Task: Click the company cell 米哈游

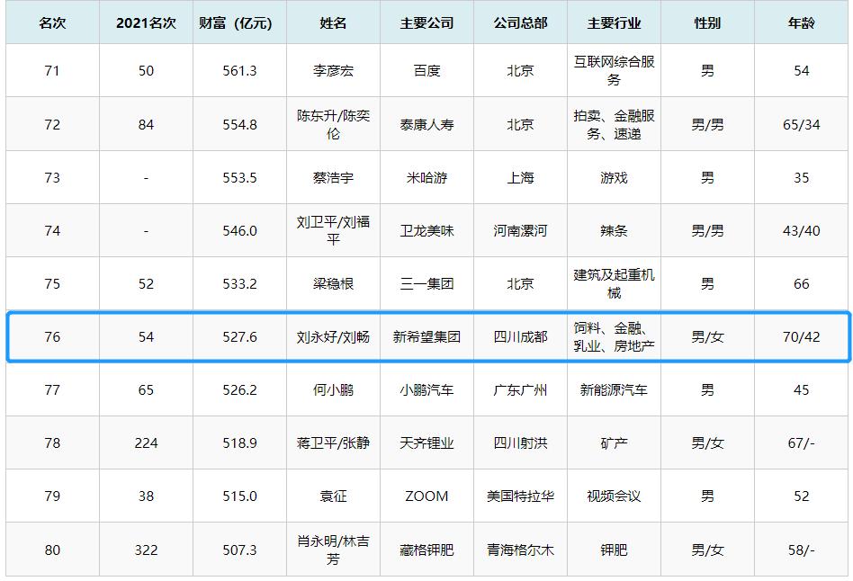Action: (426, 178)
